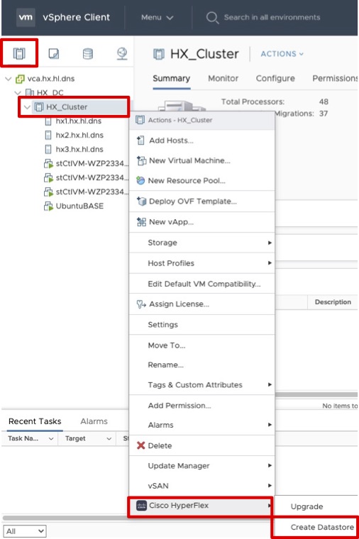Click the host icon for hx2.hx.hl.dns
This screenshot has width=359, height=539.
pos(48,135)
